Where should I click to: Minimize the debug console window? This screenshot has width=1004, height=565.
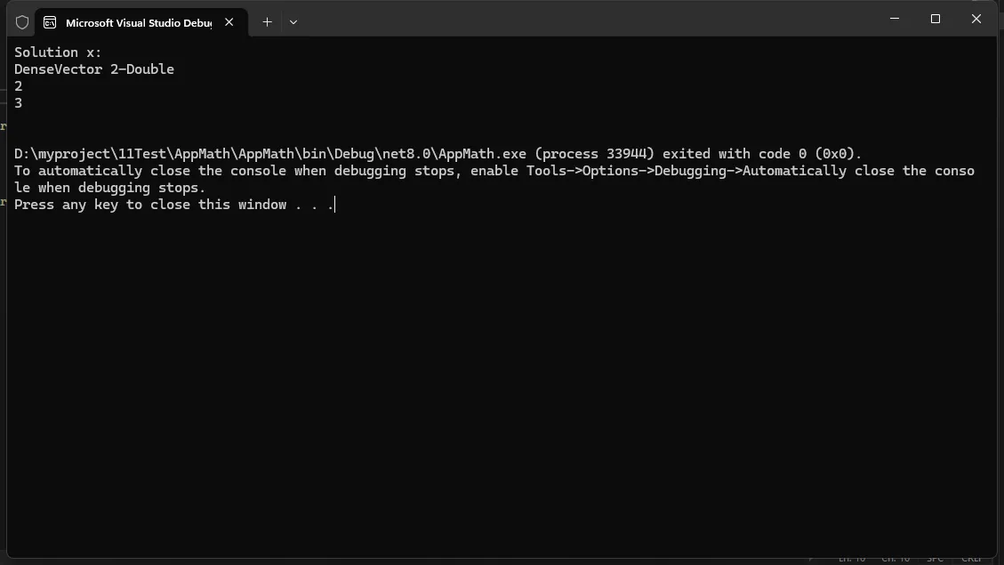[x=895, y=19]
